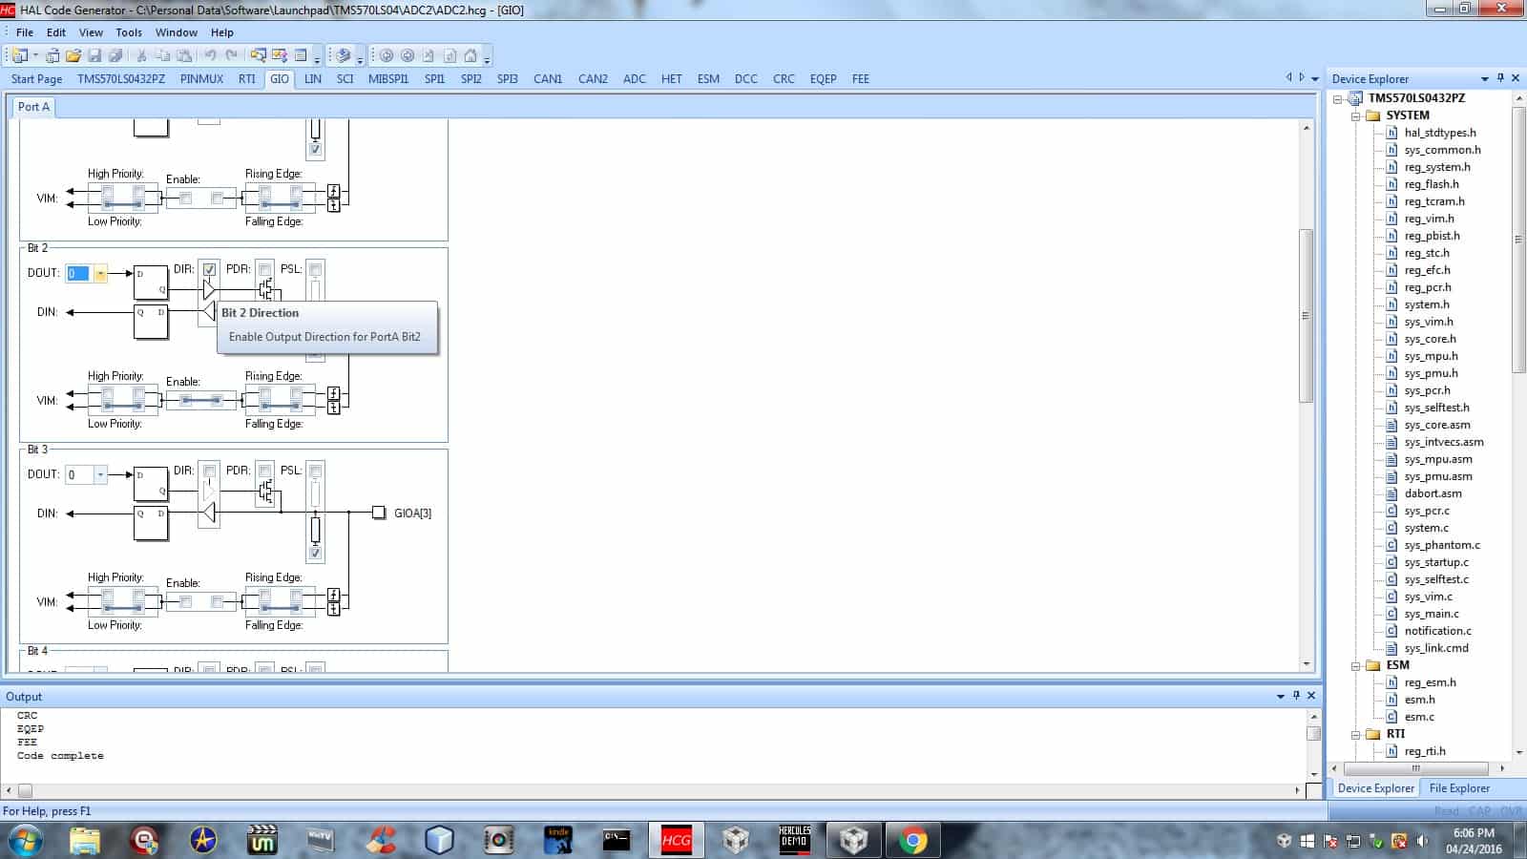
Task: Switch to the ADC module tab
Action: (634, 79)
